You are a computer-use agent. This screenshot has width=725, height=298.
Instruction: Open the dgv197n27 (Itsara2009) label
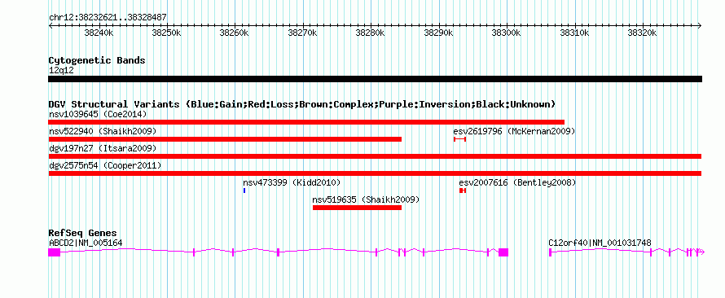coord(103,148)
